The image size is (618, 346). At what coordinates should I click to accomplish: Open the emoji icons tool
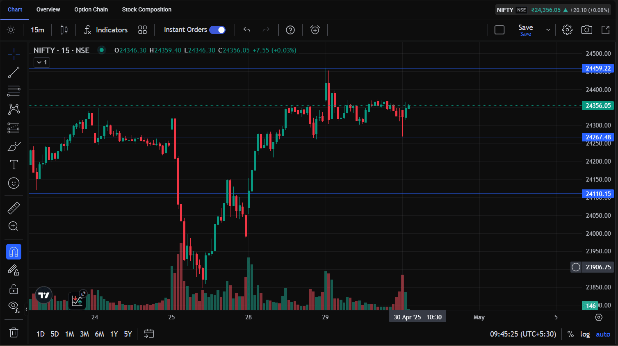(14, 183)
